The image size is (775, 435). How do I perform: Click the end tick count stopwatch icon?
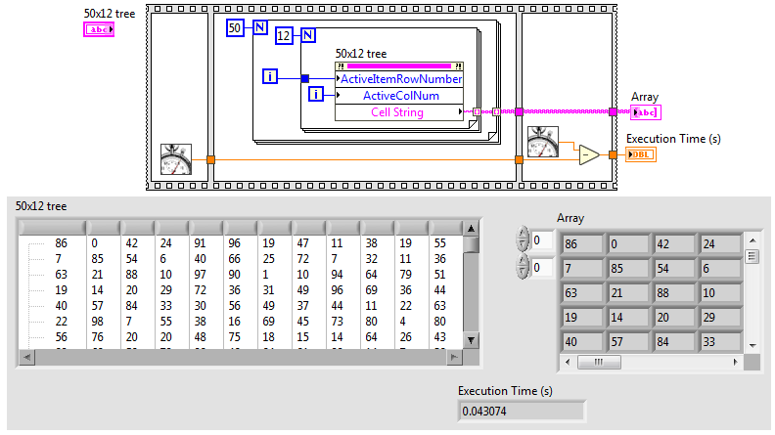[543, 142]
